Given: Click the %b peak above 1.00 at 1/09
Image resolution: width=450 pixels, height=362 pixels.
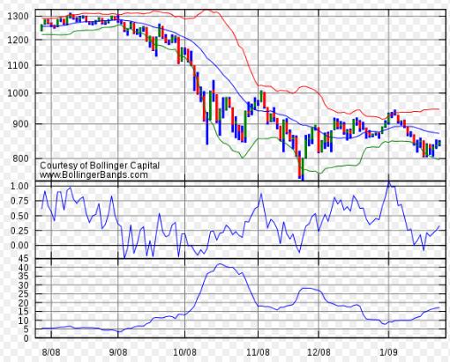Looking at the screenshot, I should point(389,182).
